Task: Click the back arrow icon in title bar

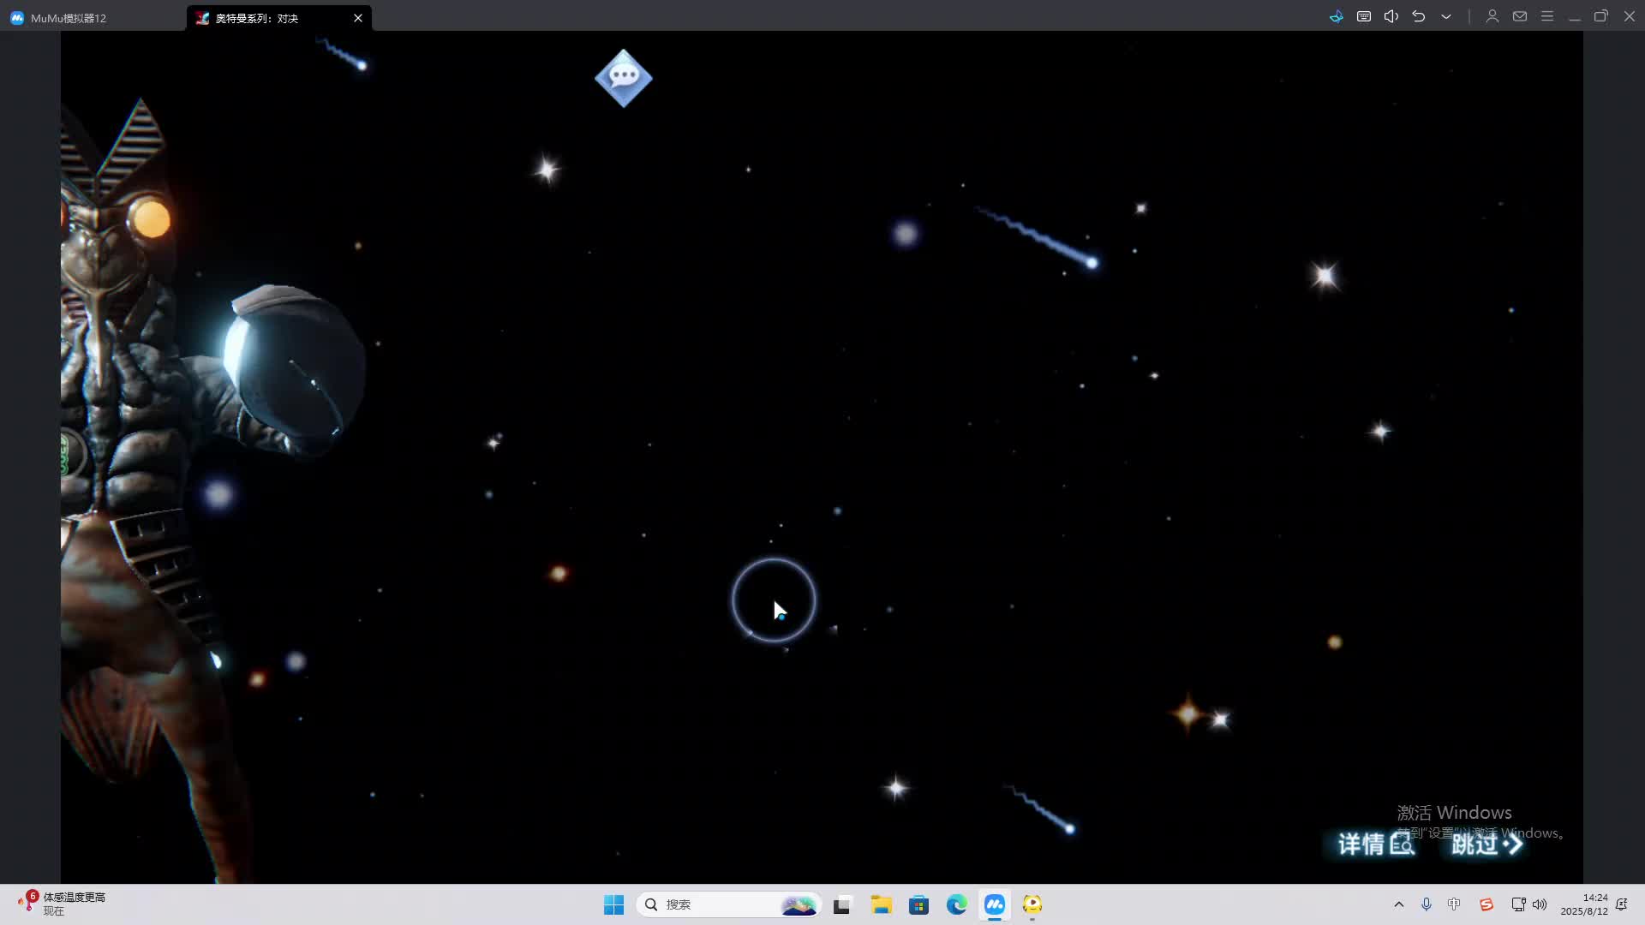Action: [x=1419, y=16]
